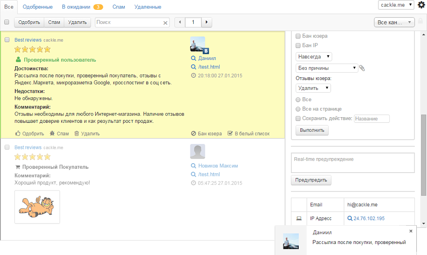This screenshot has width=427, height=255.
Task: Switch to the Одобренные tab
Action: [38, 7]
